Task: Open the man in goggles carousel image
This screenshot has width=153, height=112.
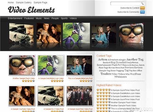Action: tap(131, 33)
